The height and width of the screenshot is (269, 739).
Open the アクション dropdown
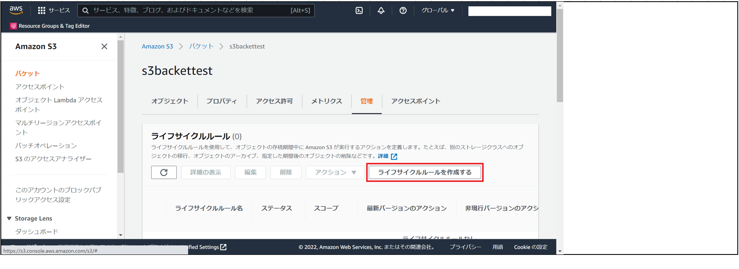pos(335,172)
